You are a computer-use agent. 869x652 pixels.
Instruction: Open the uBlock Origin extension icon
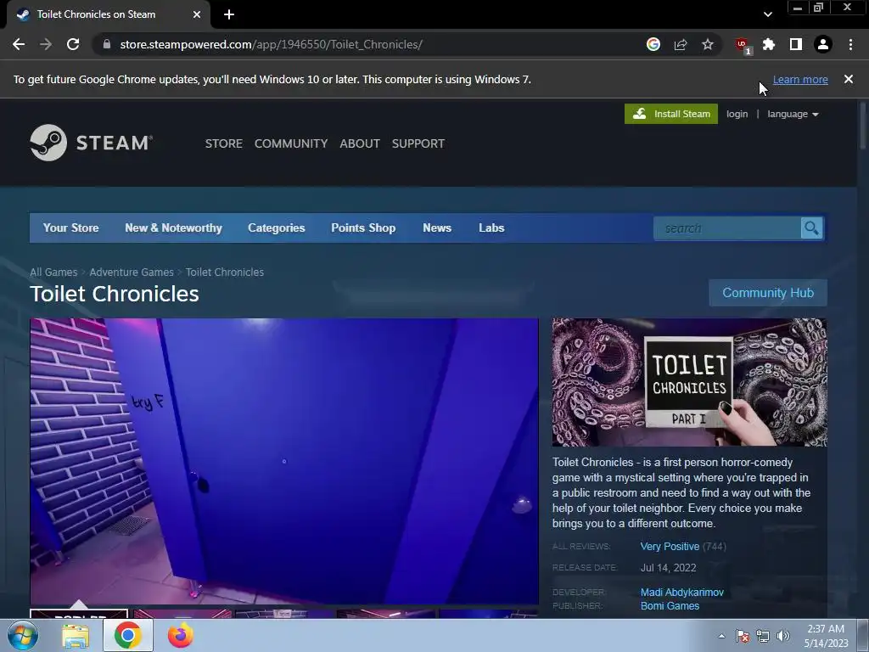click(x=742, y=45)
